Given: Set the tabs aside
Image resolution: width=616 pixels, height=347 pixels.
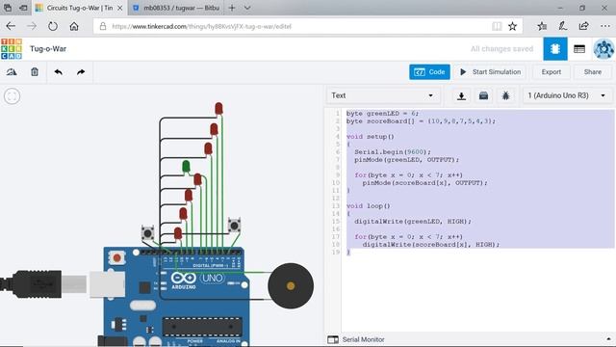Looking at the screenshot, I should pos(23,8).
